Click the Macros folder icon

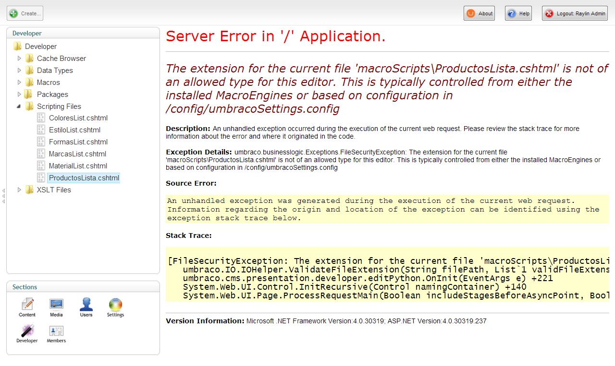(30, 82)
